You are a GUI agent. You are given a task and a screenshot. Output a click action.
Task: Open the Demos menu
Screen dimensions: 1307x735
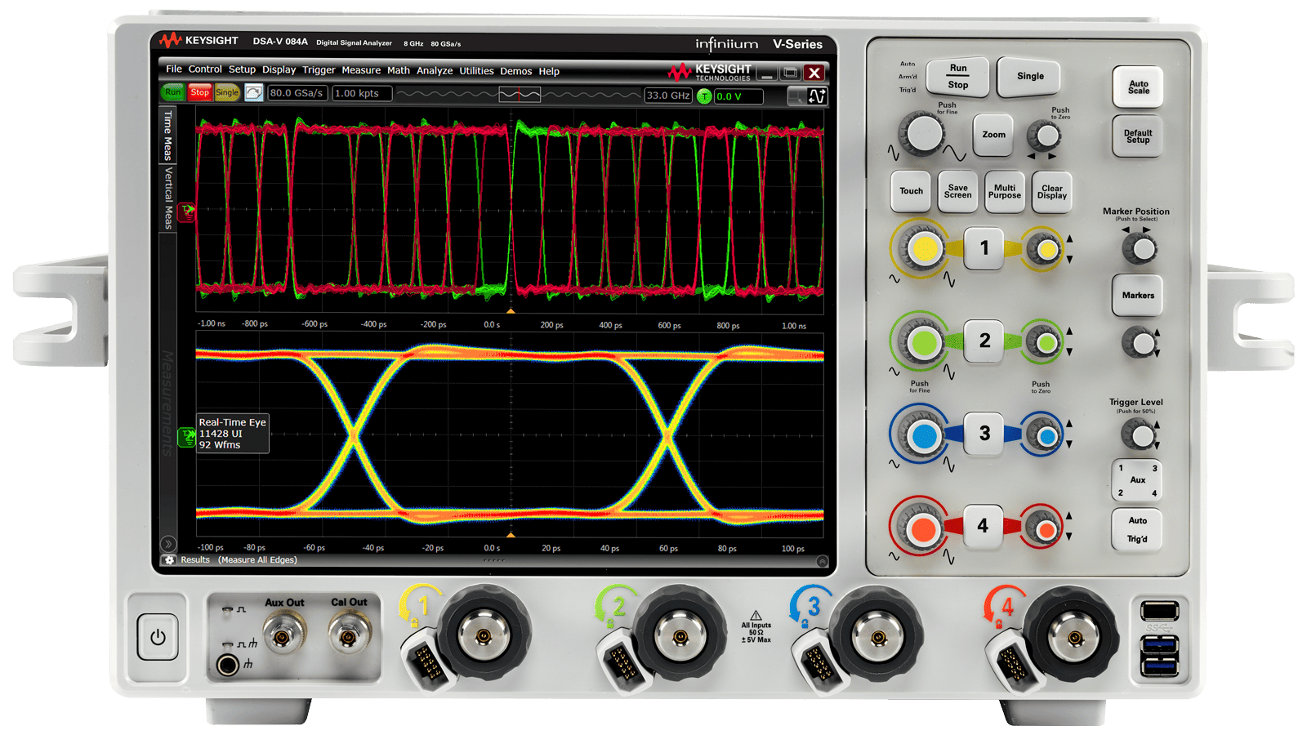[x=516, y=72]
